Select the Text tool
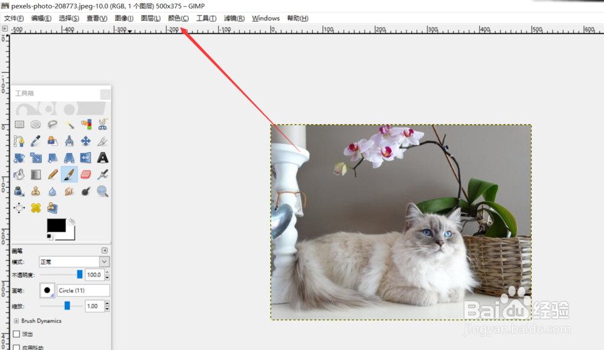This screenshot has width=604, height=350. (x=103, y=158)
